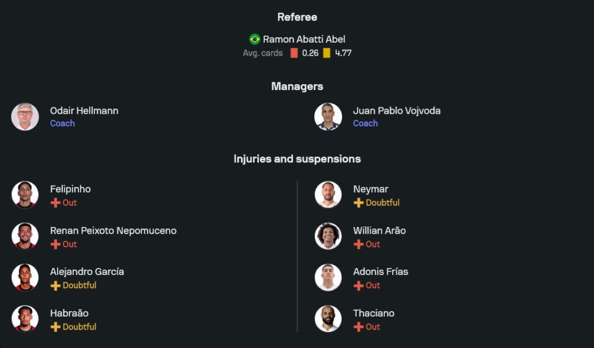Click the yellow card icon
594x348 pixels.
tap(327, 53)
